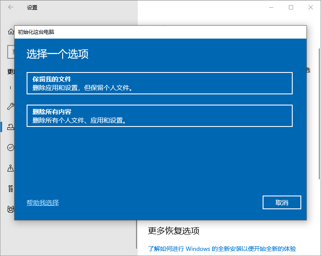The width and height of the screenshot is (321, 256).
Task: Select the wrench troubleshoot icon in sidebar
Action: coord(11,106)
